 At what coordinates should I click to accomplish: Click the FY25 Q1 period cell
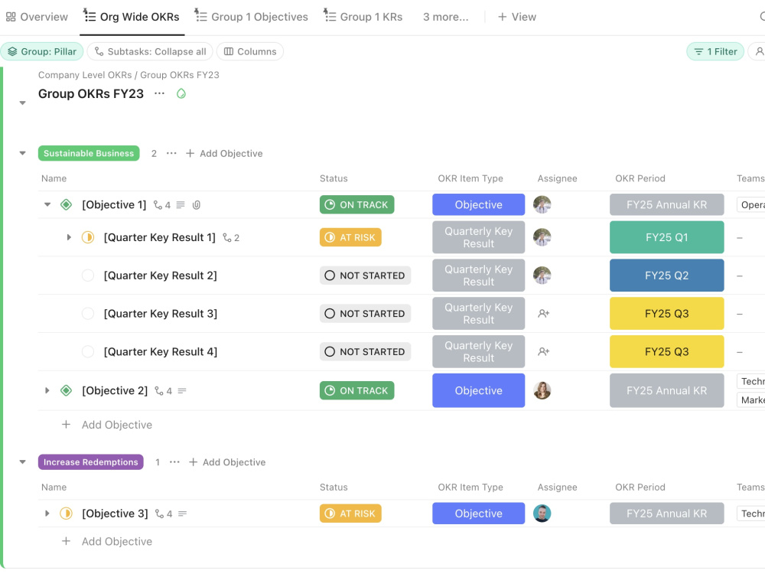666,237
